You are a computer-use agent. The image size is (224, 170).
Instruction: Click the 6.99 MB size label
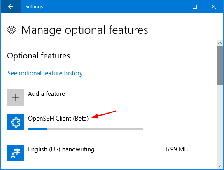pyautogui.click(x=177, y=149)
